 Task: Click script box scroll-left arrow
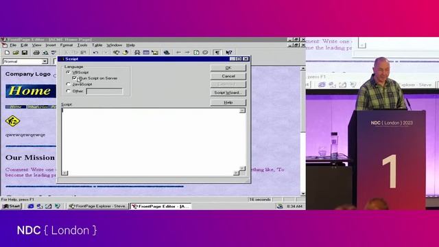64,173
